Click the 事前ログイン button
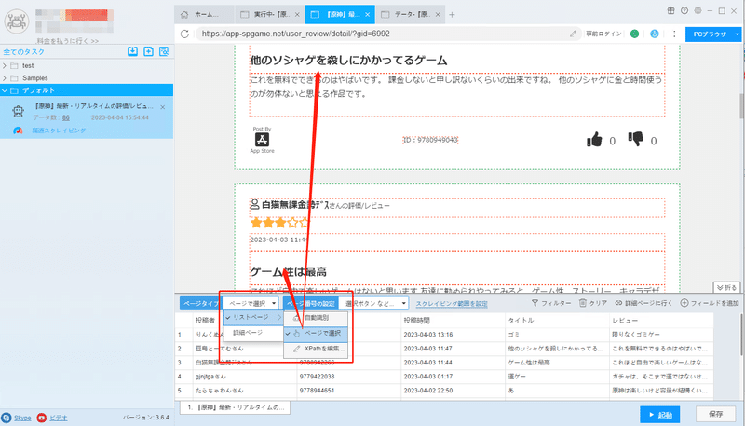The height and width of the screenshot is (426, 745). 603,34
